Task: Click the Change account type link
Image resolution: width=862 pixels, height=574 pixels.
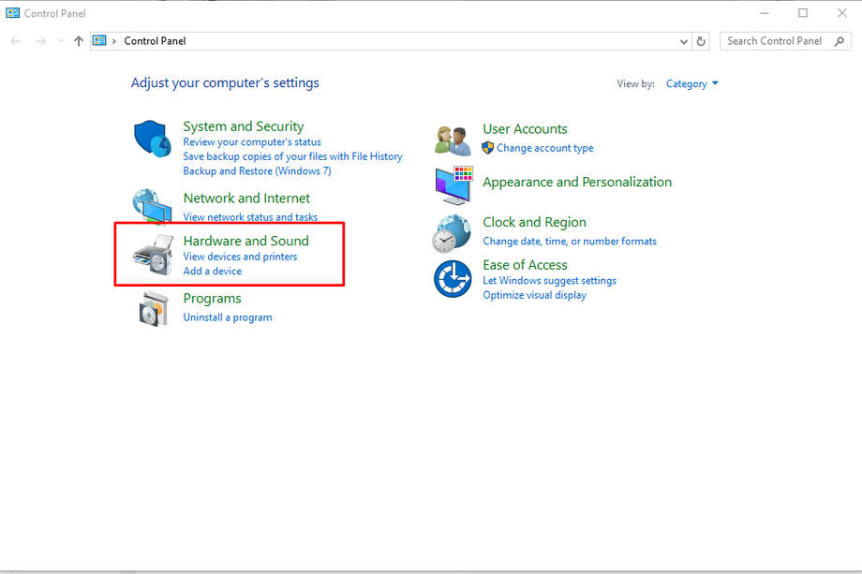Action: 544,148
